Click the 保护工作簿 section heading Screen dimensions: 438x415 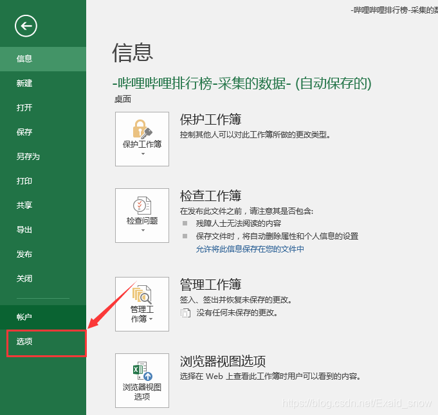[x=210, y=119]
